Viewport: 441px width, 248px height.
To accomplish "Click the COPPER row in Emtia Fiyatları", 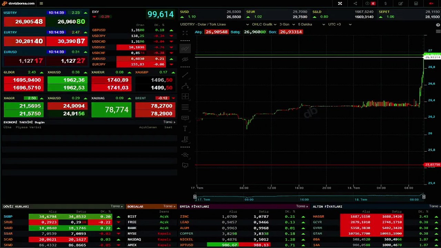I will coord(244,234).
